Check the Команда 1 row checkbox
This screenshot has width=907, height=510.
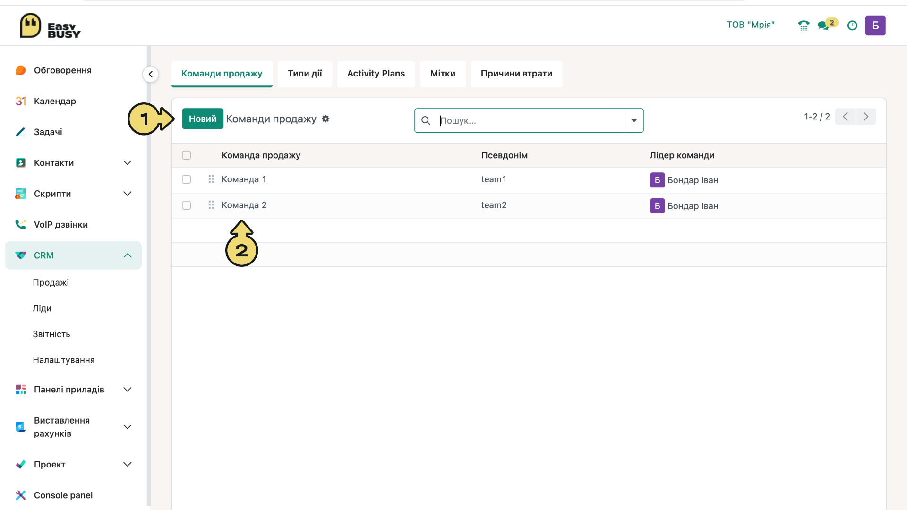tap(187, 179)
